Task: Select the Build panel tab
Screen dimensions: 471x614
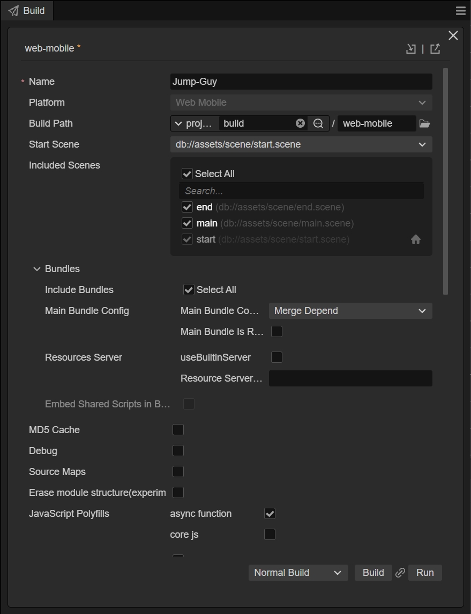Action: [27, 11]
